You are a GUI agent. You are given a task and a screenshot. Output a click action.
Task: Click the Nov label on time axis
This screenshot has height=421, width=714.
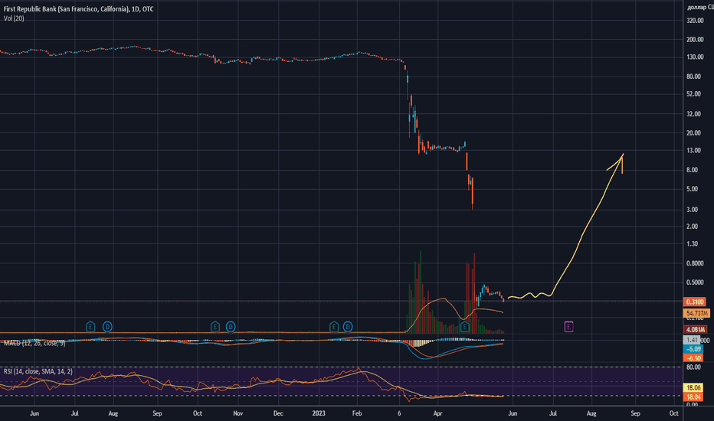pos(237,413)
